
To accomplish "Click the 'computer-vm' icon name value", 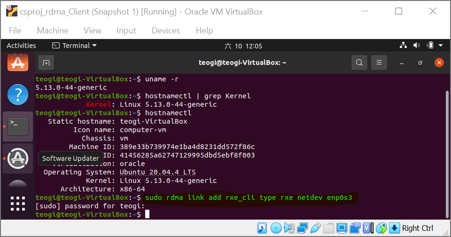I will 143,130.
